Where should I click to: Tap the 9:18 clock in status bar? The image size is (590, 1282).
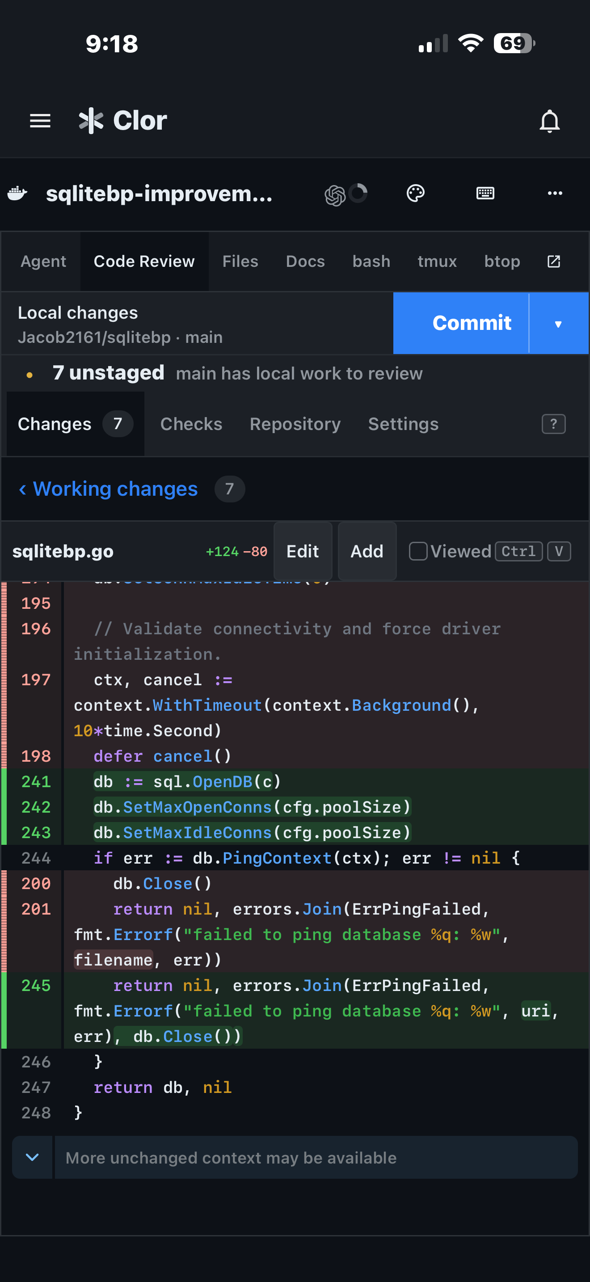111,43
